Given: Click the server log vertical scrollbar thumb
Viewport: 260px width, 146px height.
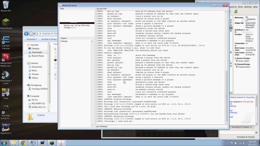Looking at the screenshot, I should [226, 96].
